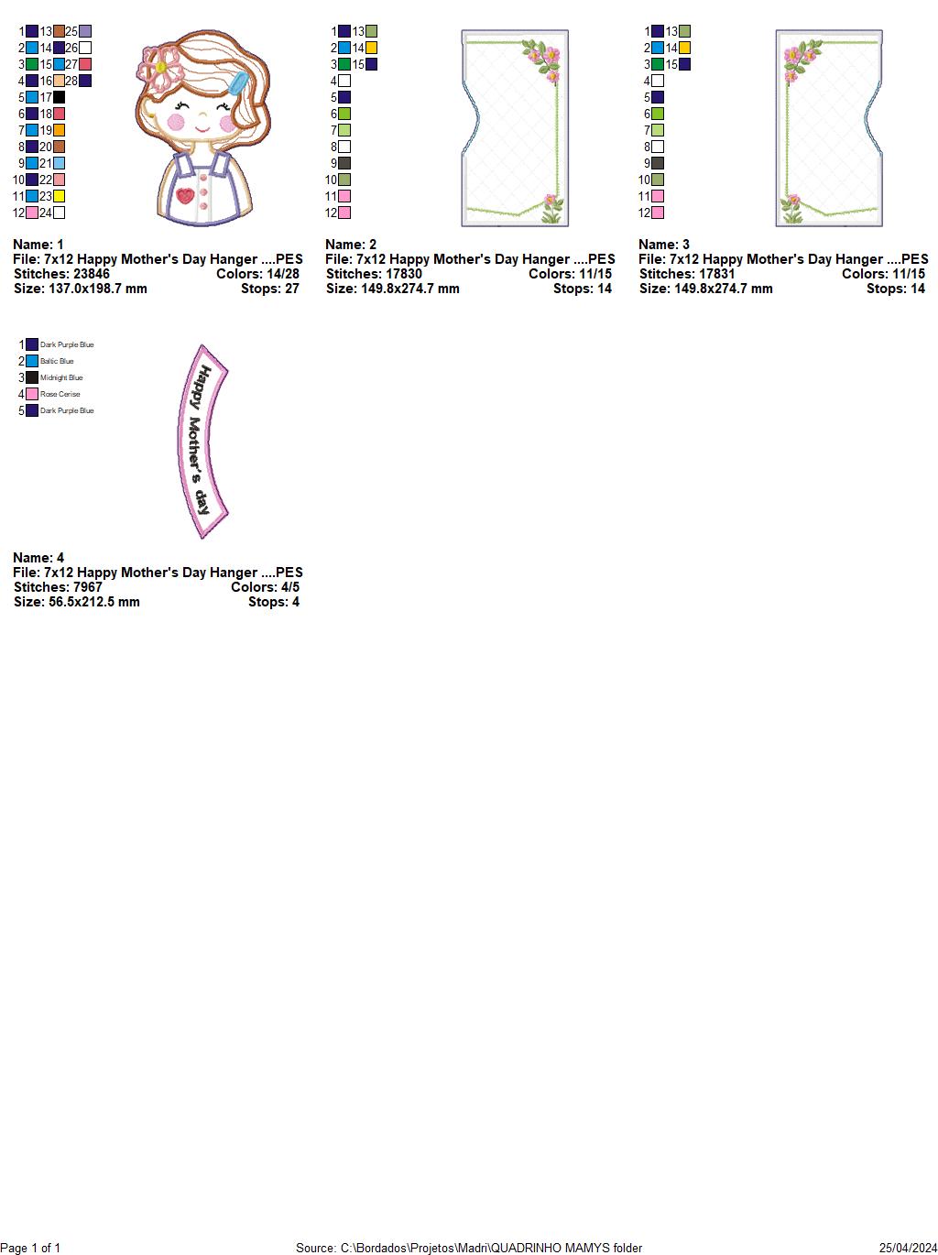Click the date 25/04/2024 in footer
This screenshot has width=938, height=1255.
tap(908, 1248)
